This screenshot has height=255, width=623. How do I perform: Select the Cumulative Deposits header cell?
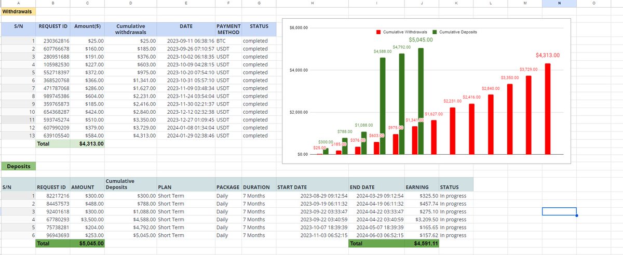coord(130,184)
